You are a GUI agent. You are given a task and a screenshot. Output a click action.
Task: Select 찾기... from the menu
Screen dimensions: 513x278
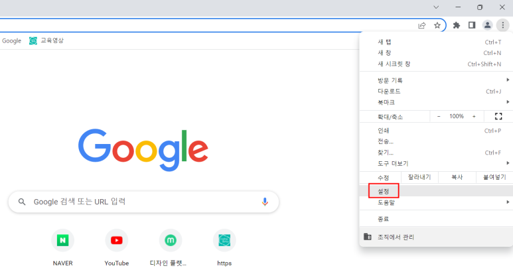[436, 153]
